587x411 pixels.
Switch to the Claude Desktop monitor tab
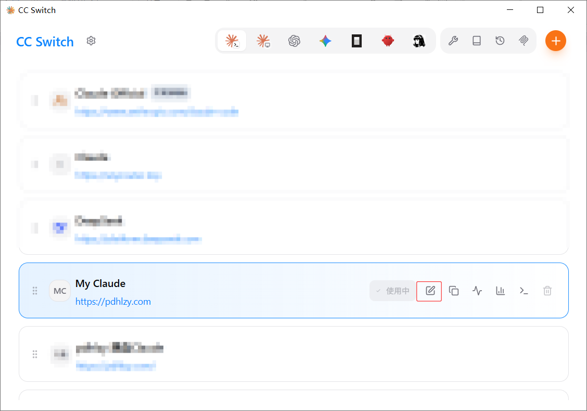263,41
